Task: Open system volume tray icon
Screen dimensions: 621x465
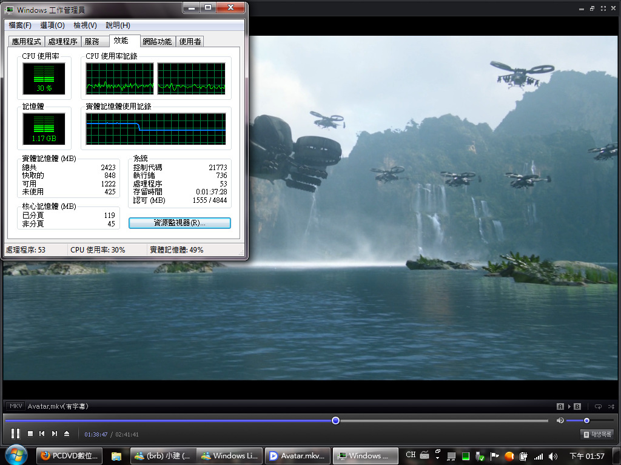Action: coord(553,457)
